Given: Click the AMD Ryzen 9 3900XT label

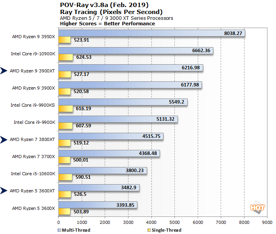Looking at the screenshot, I should [32, 71].
